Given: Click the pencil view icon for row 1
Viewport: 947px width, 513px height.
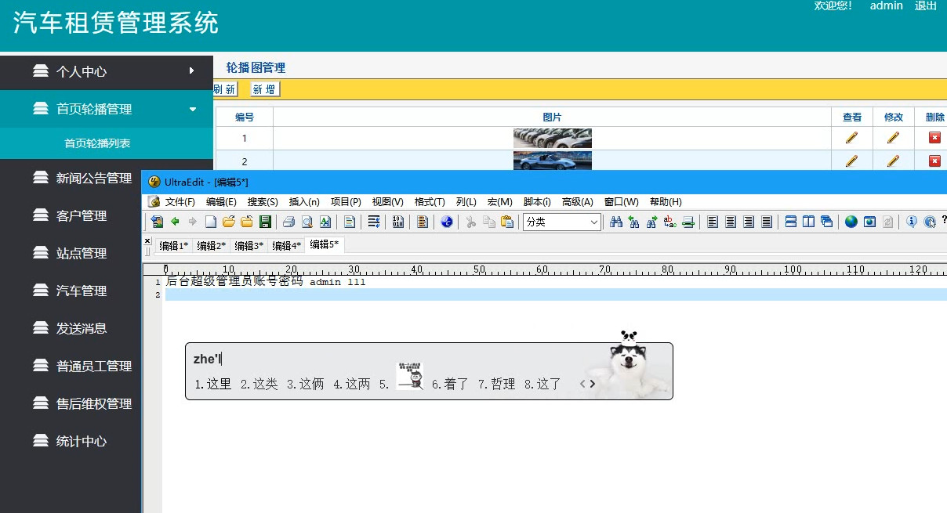Looking at the screenshot, I should 851,138.
